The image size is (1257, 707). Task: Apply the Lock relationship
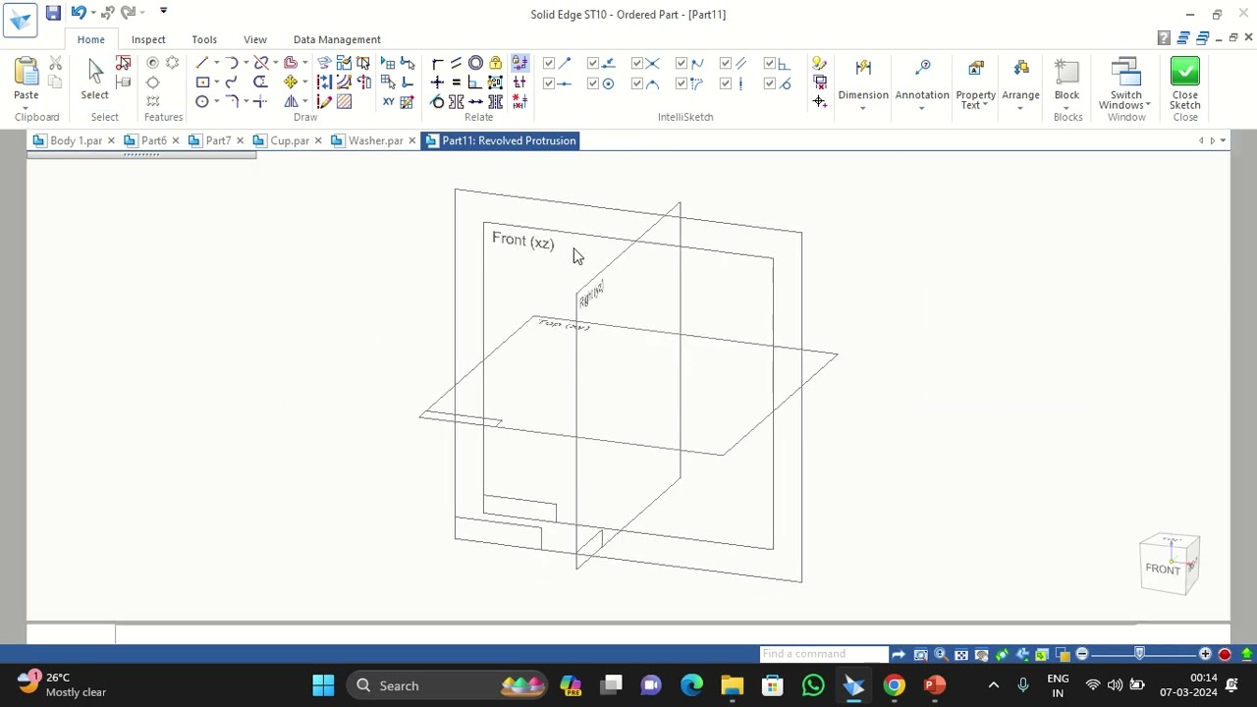(x=495, y=63)
